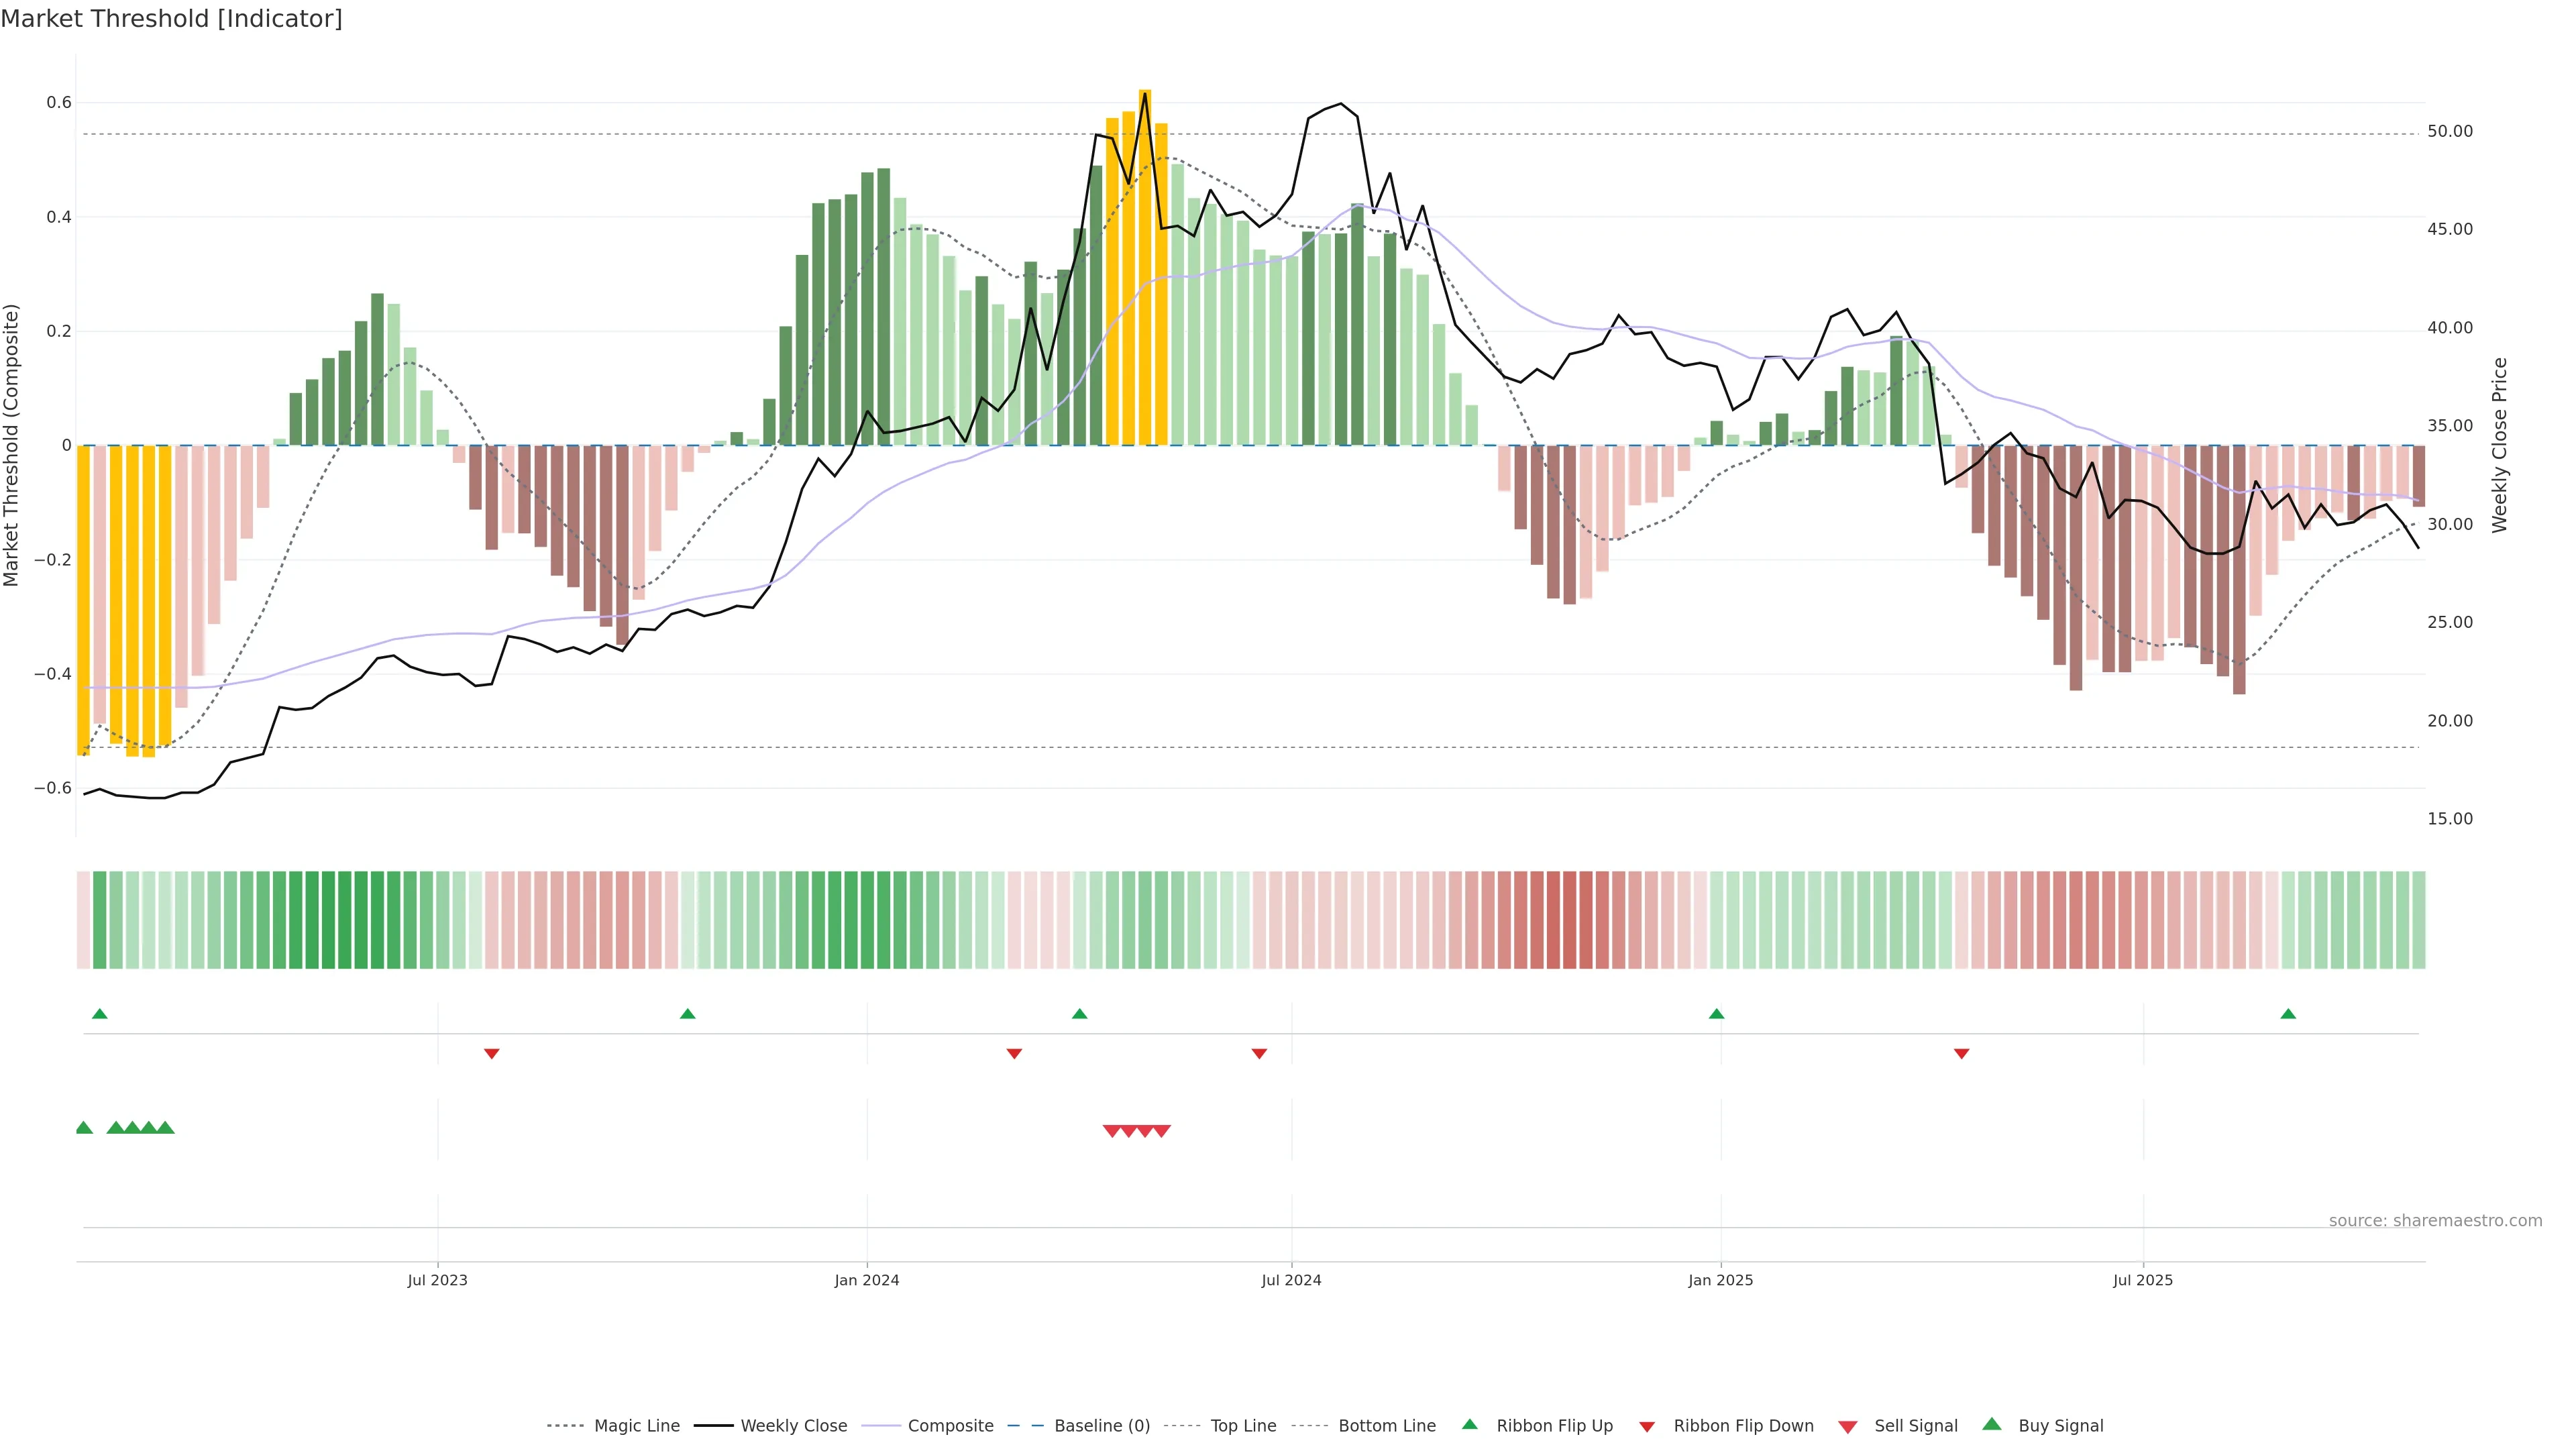
Task: Click the Ribbon Flip Up legend triangle
Action: (1469, 1424)
